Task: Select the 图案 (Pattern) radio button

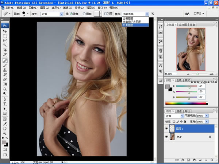Action: pos(84,14)
